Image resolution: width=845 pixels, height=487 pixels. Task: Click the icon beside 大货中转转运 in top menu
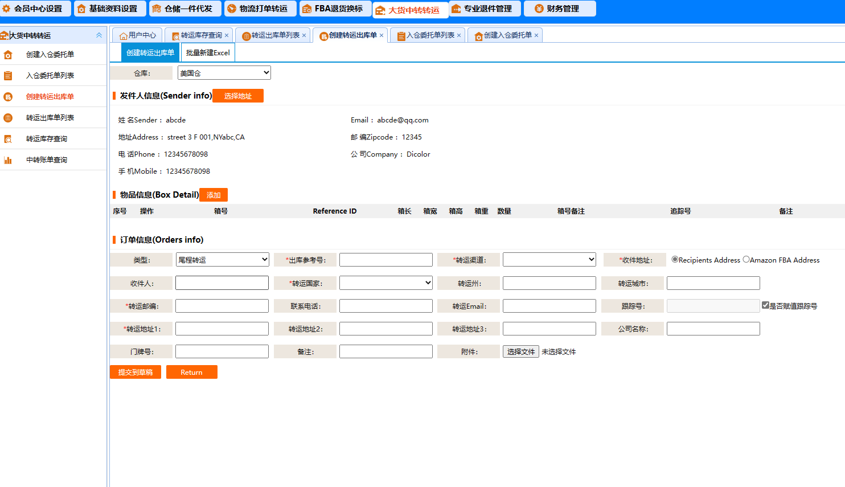click(380, 10)
